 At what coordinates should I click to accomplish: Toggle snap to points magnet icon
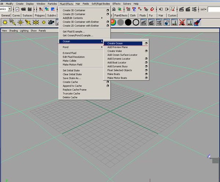click(140, 9)
